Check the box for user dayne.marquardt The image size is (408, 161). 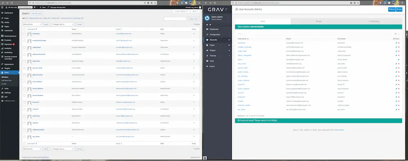pyautogui.click(x=24, y=54)
